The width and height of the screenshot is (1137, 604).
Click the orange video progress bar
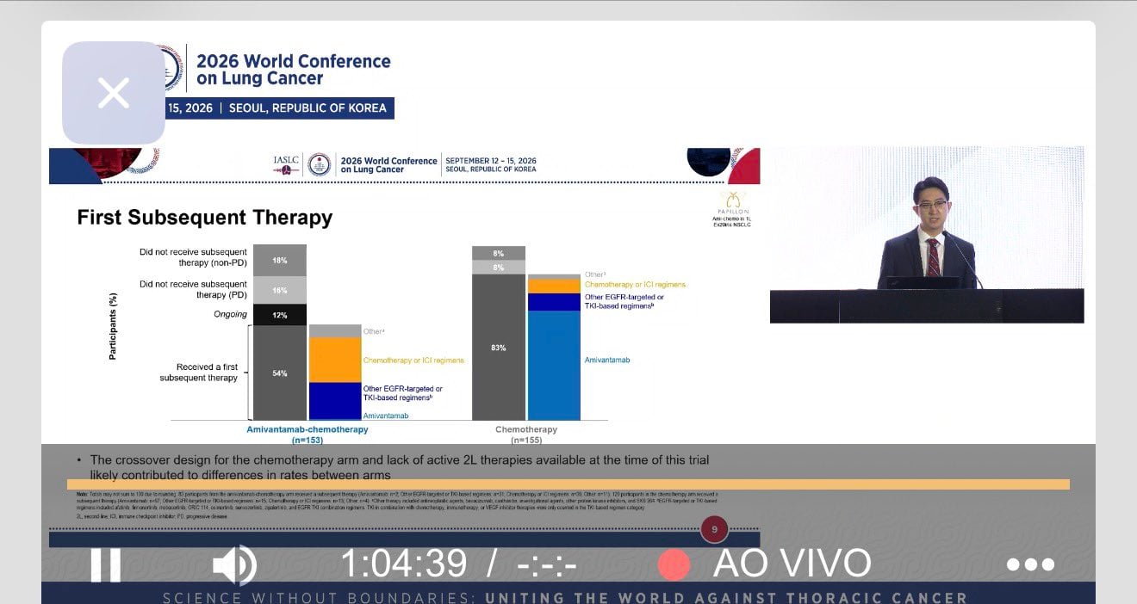[568, 484]
